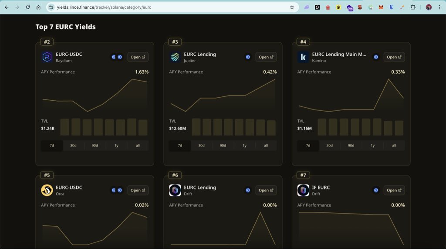Click token pair icons on Raydium card
Image resolution: width=446 pixels, height=249 pixels.
(117, 57)
